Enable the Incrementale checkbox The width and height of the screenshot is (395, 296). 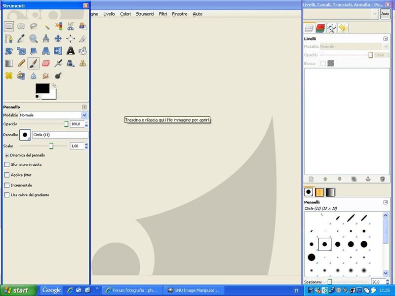tap(7, 185)
